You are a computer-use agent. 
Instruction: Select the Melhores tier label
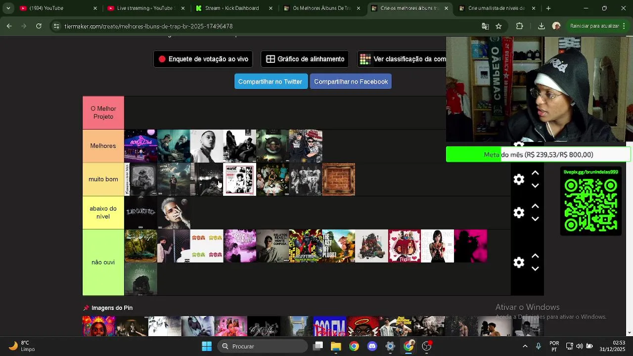point(103,146)
